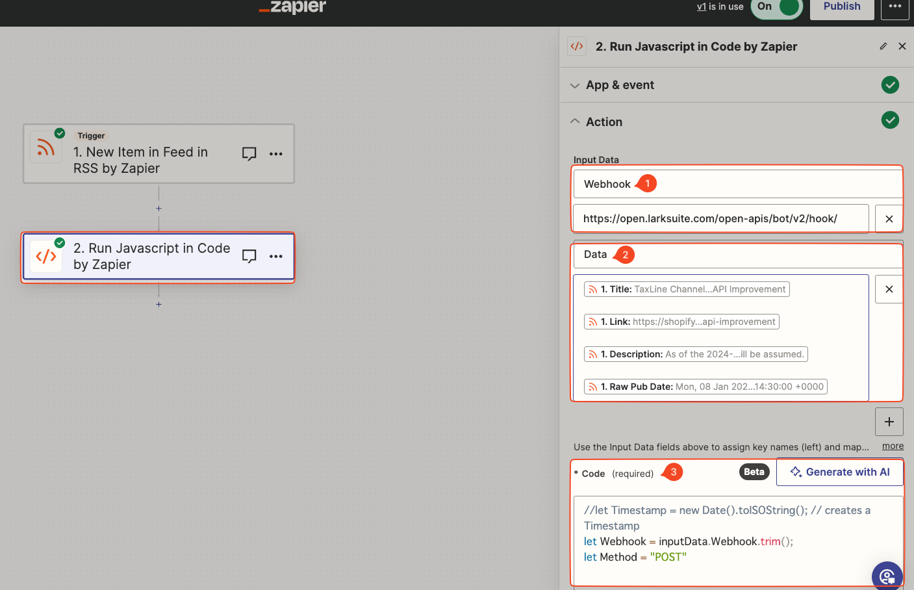This screenshot has width=914, height=590.
Task: Click Generate with AI button
Action: (x=840, y=472)
